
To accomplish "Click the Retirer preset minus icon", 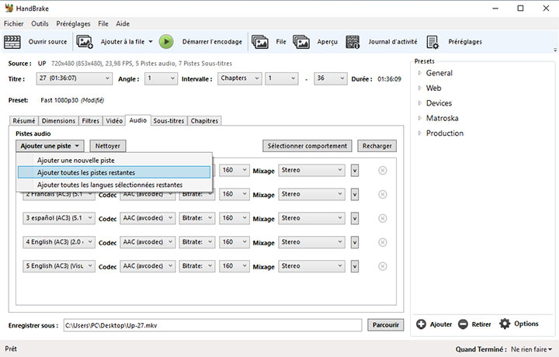I will [x=463, y=324].
